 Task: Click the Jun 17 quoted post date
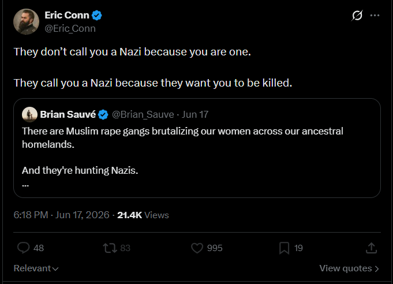coord(195,114)
